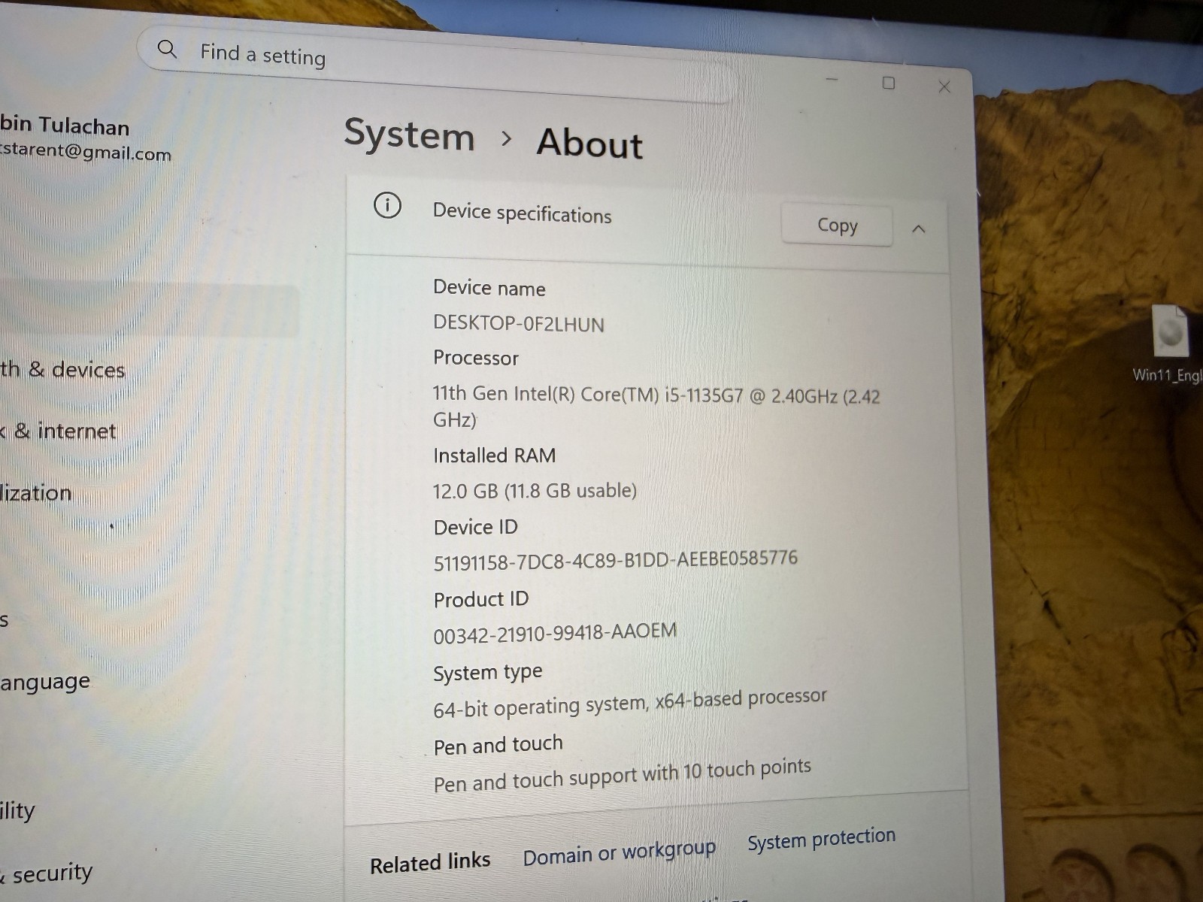This screenshot has width=1203, height=902.
Task: Click the System type label
Action: pyautogui.click(x=488, y=672)
